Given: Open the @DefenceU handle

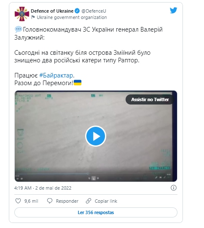Looking at the screenshot, I should pyautogui.click(x=94, y=11).
